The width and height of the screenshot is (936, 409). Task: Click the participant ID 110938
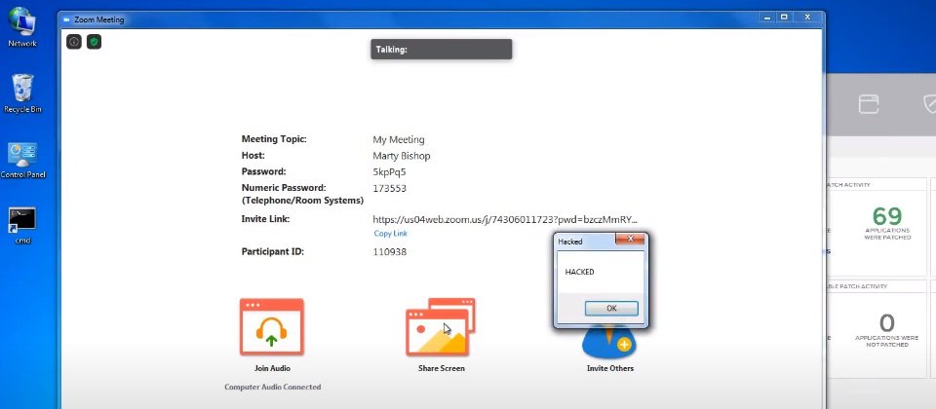[389, 252]
